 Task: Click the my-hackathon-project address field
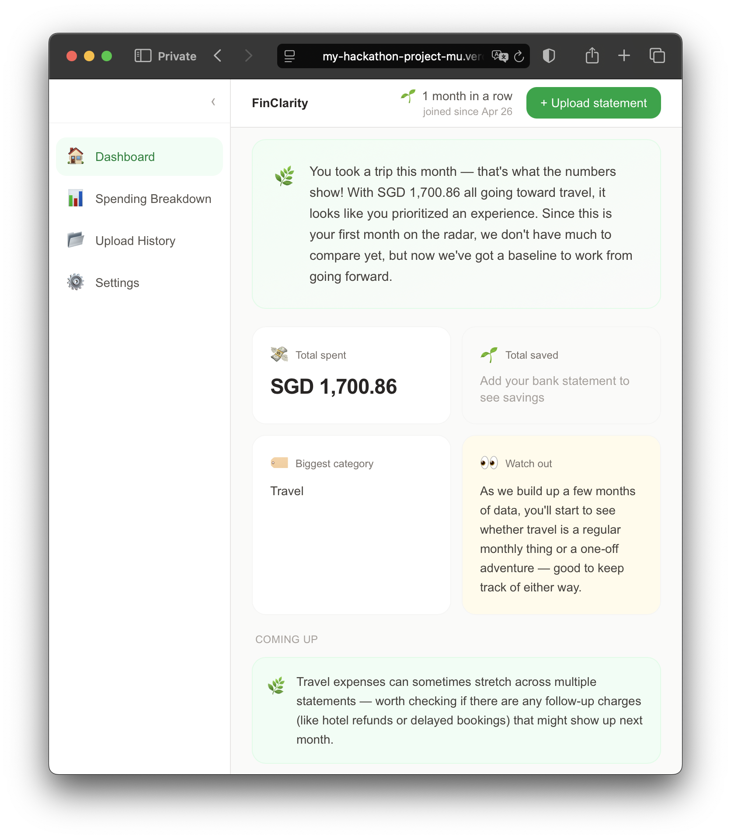pos(403,56)
